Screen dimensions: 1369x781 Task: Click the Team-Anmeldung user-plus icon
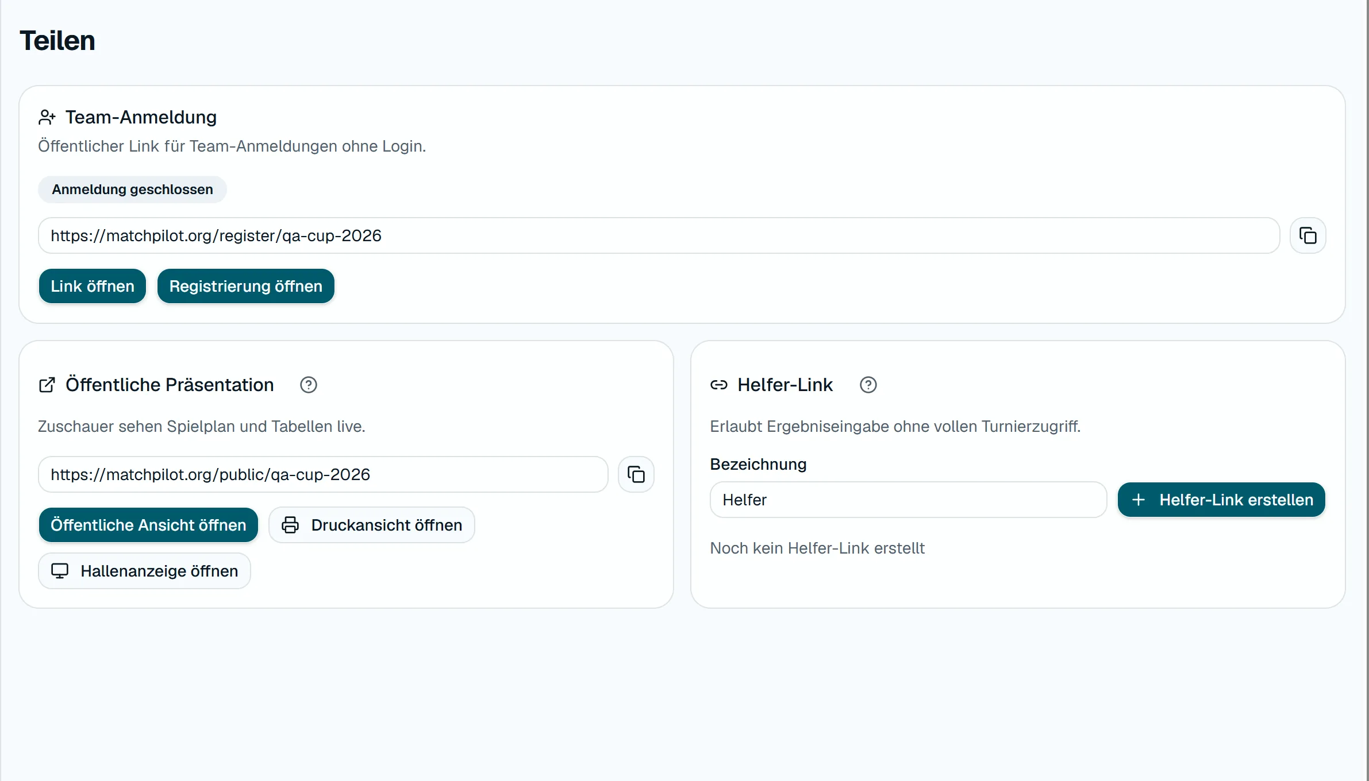coord(47,117)
